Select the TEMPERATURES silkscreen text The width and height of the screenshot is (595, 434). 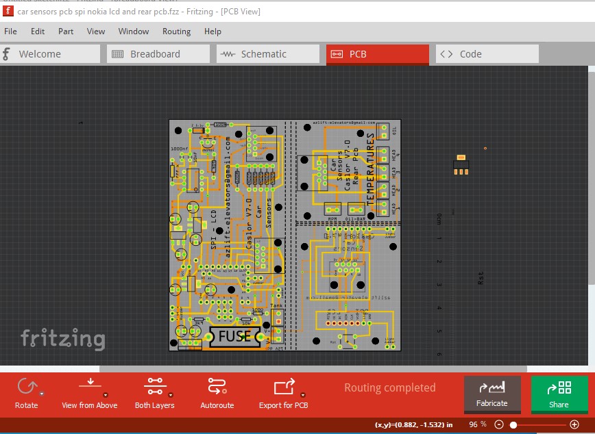pyautogui.click(x=370, y=169)
